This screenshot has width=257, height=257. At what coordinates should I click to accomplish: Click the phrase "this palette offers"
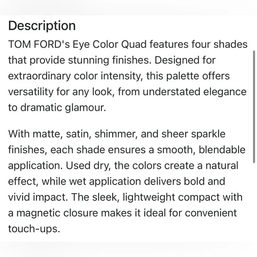tap(188, 76)
